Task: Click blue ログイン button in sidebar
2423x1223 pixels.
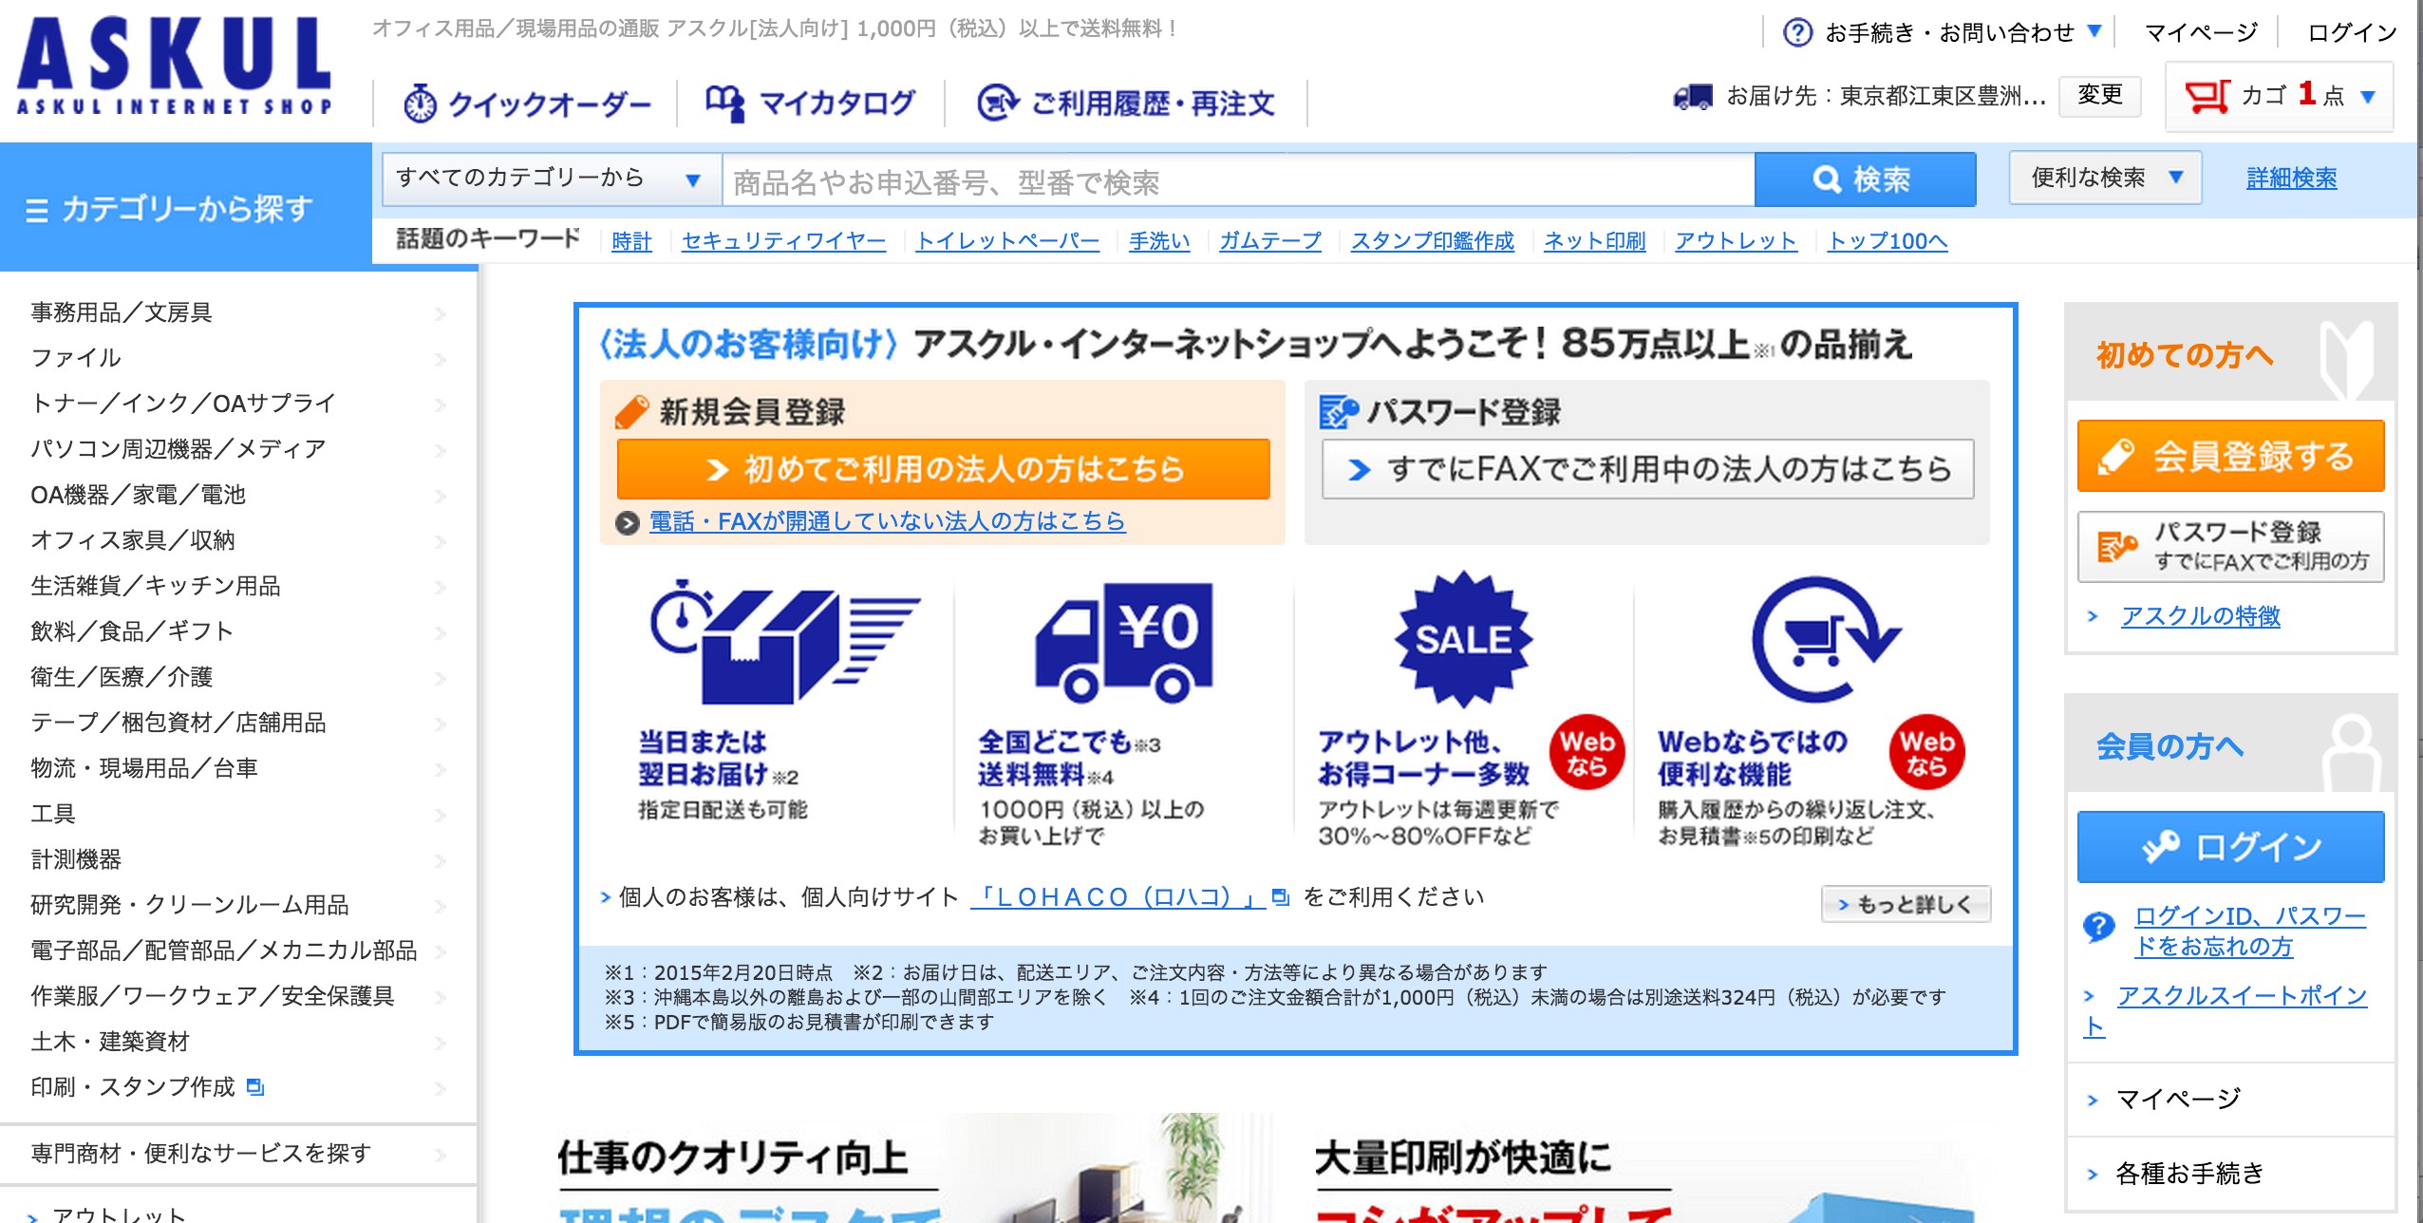Action: 2230,847
